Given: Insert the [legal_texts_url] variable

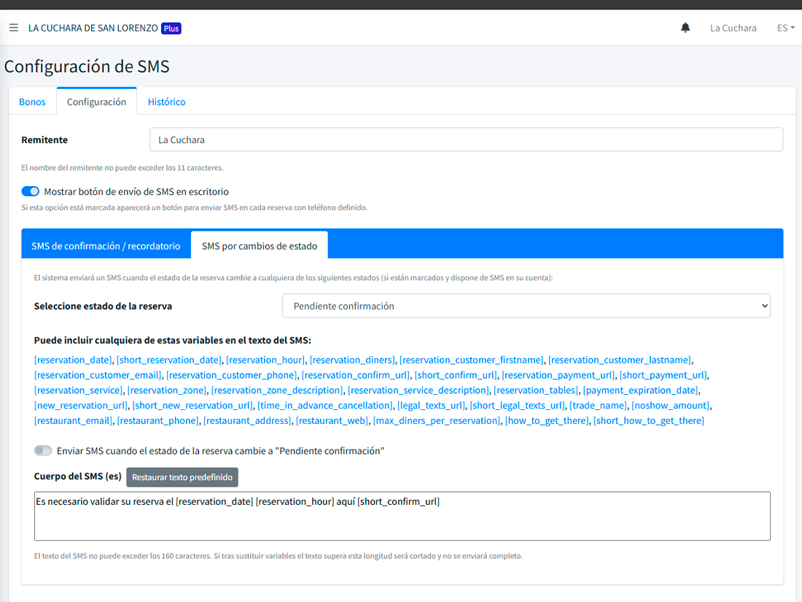Looking at the screenshot, I should pos(432,406).
